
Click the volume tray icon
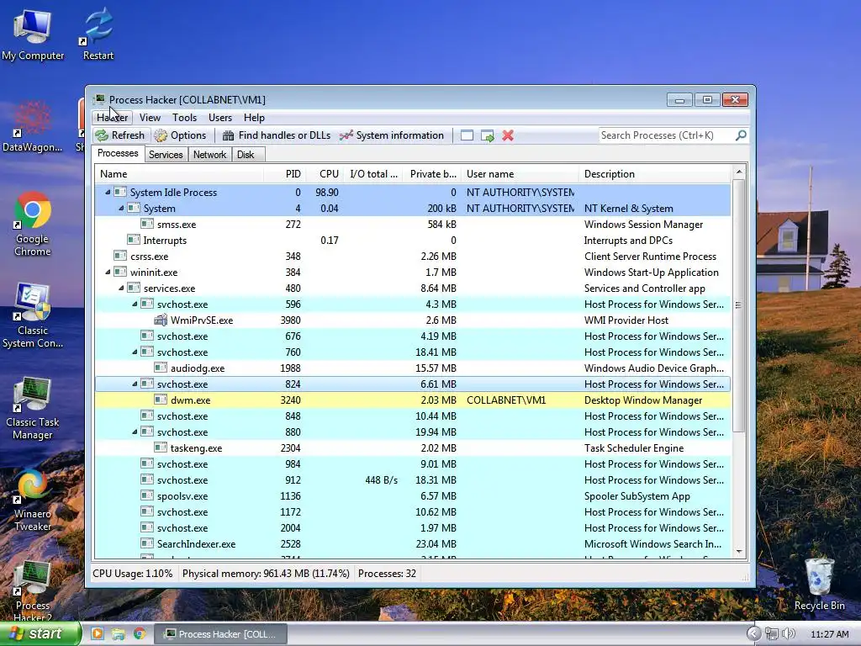point(789,634)
